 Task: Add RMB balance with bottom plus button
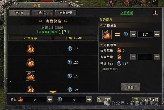[89, 99]
